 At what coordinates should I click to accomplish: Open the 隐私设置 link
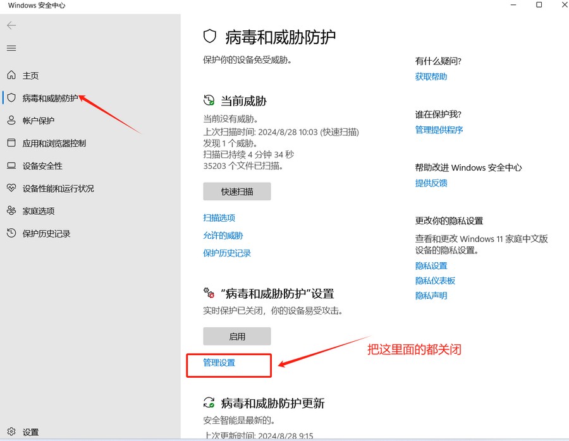tap(431, 266)
